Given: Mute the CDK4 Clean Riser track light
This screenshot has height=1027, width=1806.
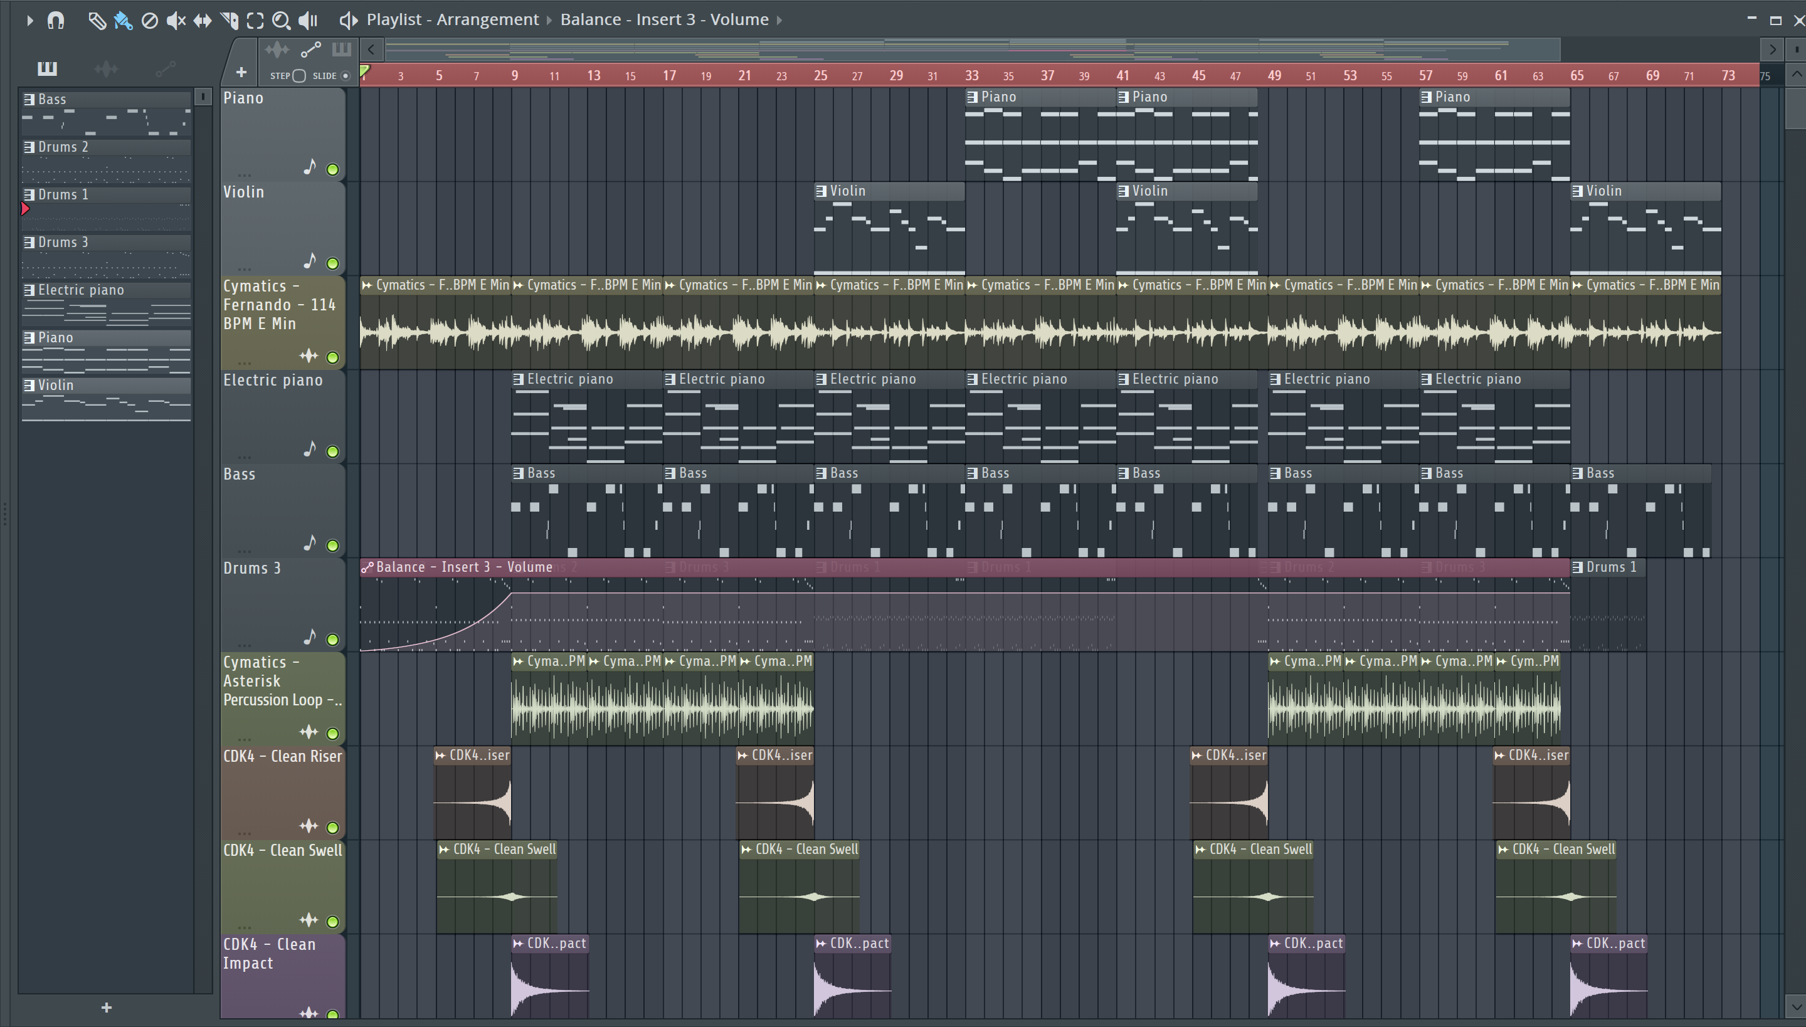Looking at the screenshot, I should (332, 828).
